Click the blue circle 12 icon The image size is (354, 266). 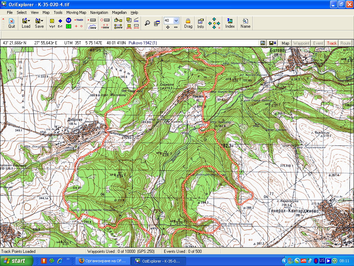click(68, 20)
